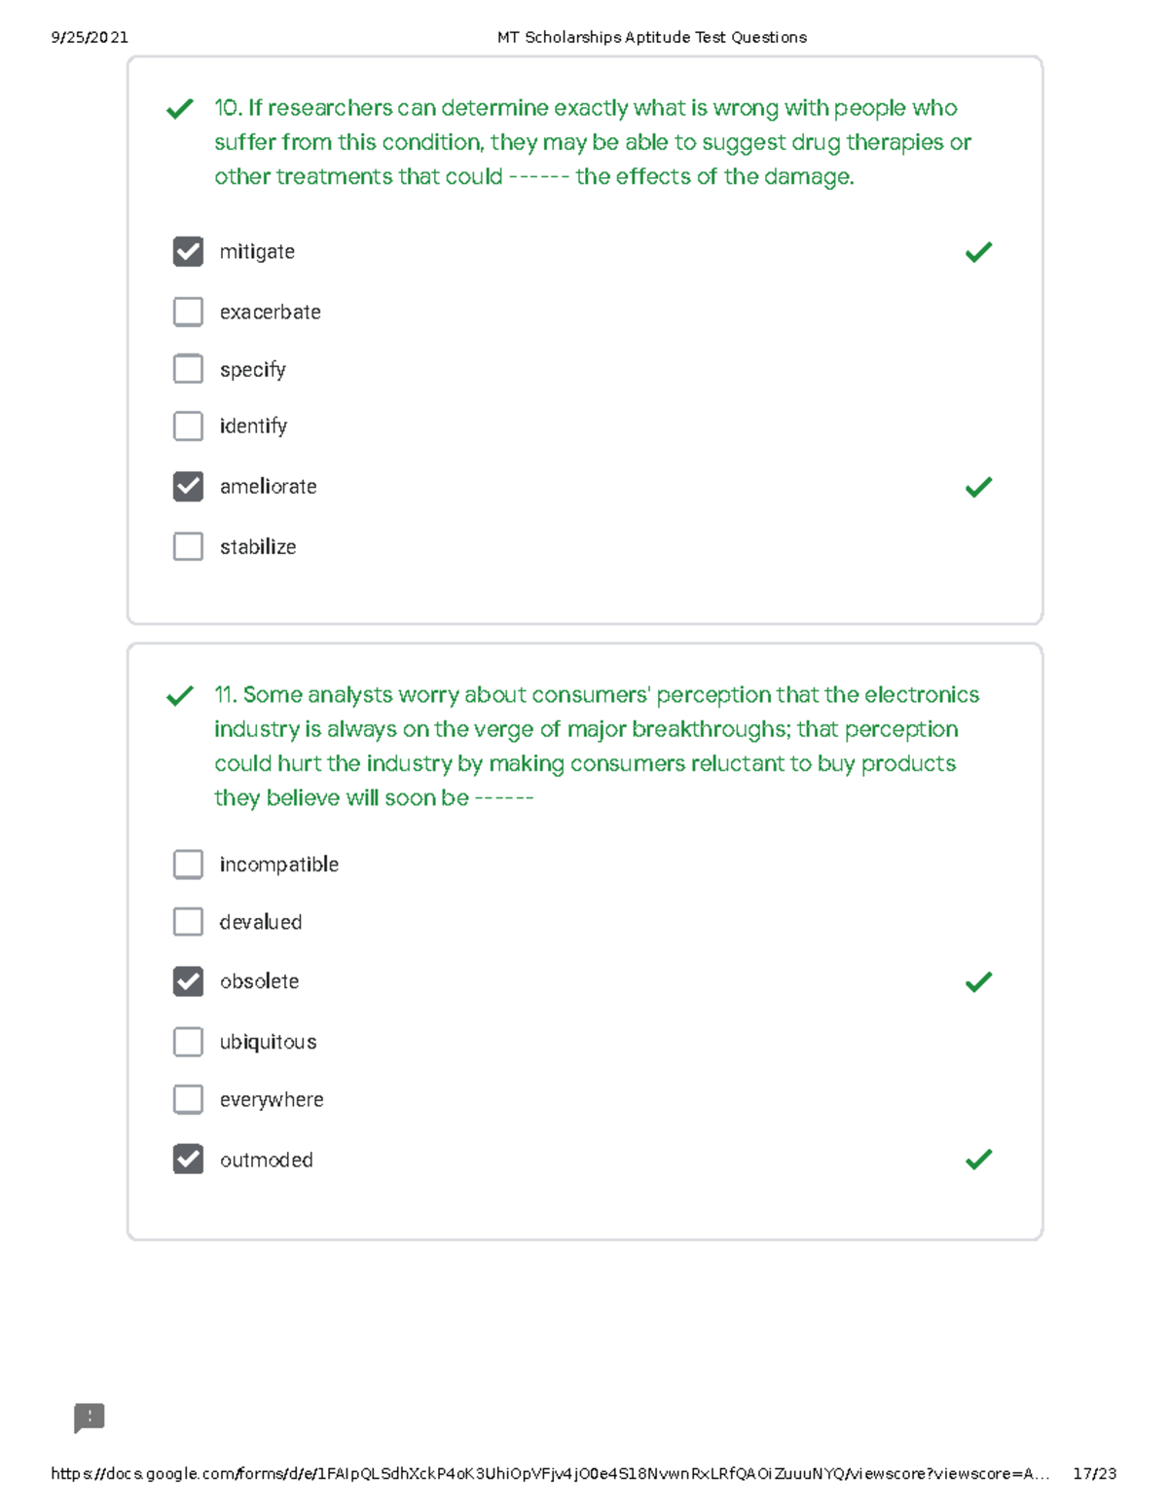Click the green check next to ameliorate

tap(978, 487)
